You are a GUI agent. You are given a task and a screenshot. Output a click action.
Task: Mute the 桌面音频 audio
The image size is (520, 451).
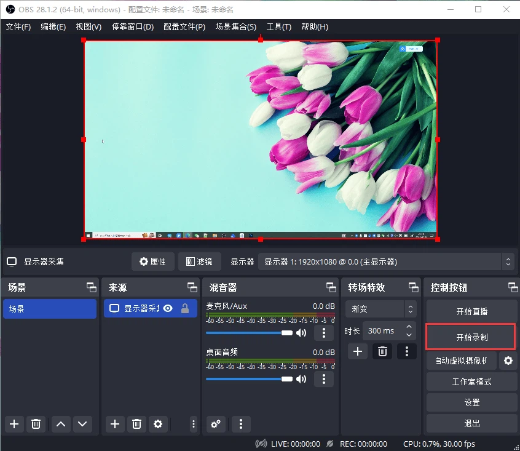tap(301, 379)
